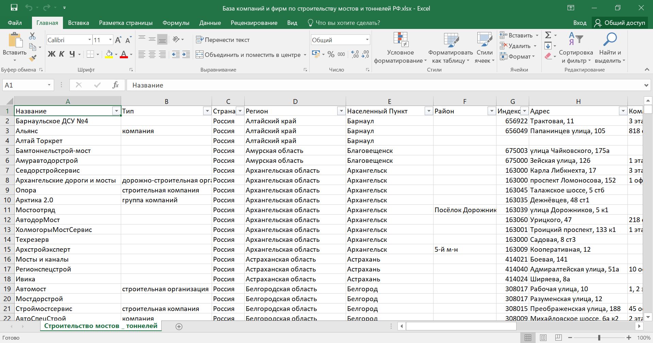The image size is (653, 343).
Task: Click Increase Indent icon
Action: [186, 54]
